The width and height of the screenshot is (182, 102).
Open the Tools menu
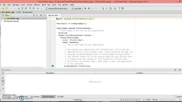[x=54, y=5]
